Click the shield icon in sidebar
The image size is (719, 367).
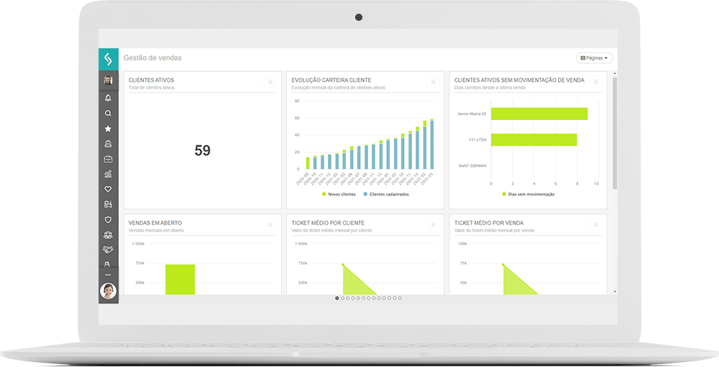[x=108, y=220]
